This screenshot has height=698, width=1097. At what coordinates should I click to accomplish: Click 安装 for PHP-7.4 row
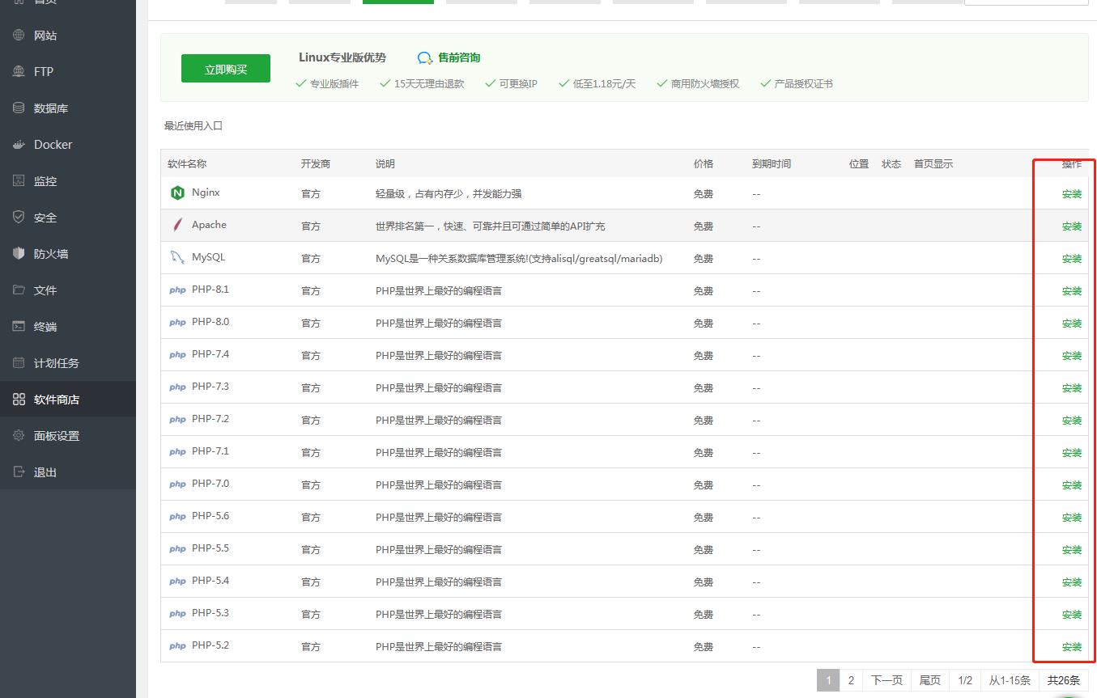[x=1071, y=356]
